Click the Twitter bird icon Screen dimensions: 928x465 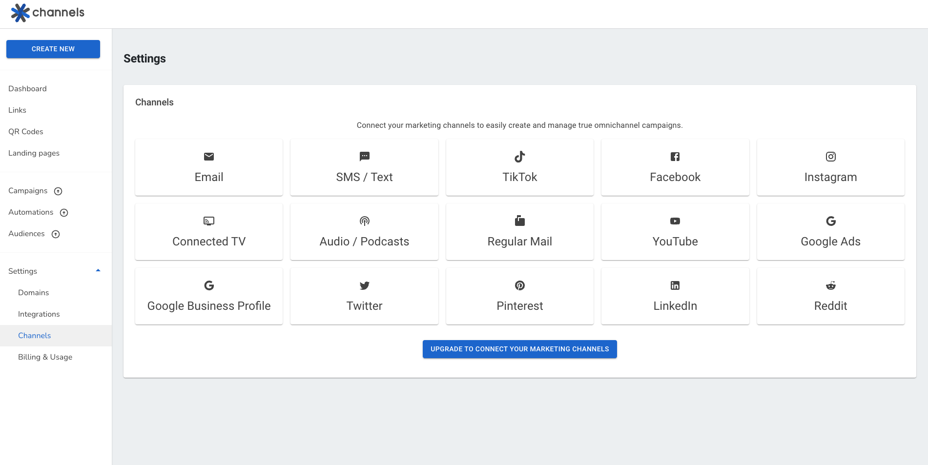pos(364,285)
